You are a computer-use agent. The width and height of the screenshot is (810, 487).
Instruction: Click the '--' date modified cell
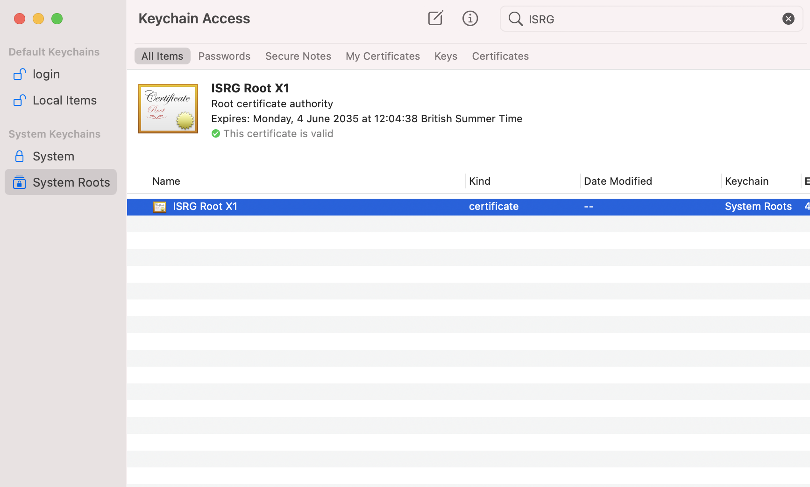tap(589, 206)
